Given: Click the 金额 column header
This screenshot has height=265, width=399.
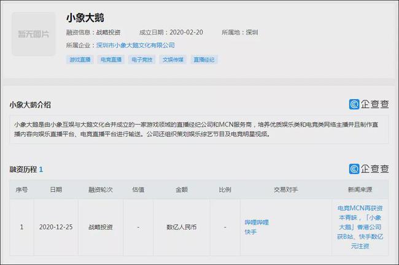Looking at the screenshot, I should click(182, 189).
